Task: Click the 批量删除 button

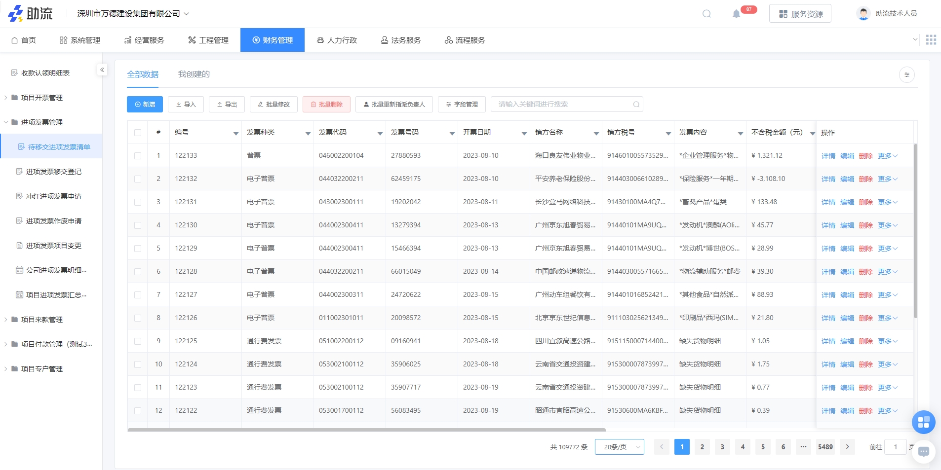Action: [x=326, y=105]
